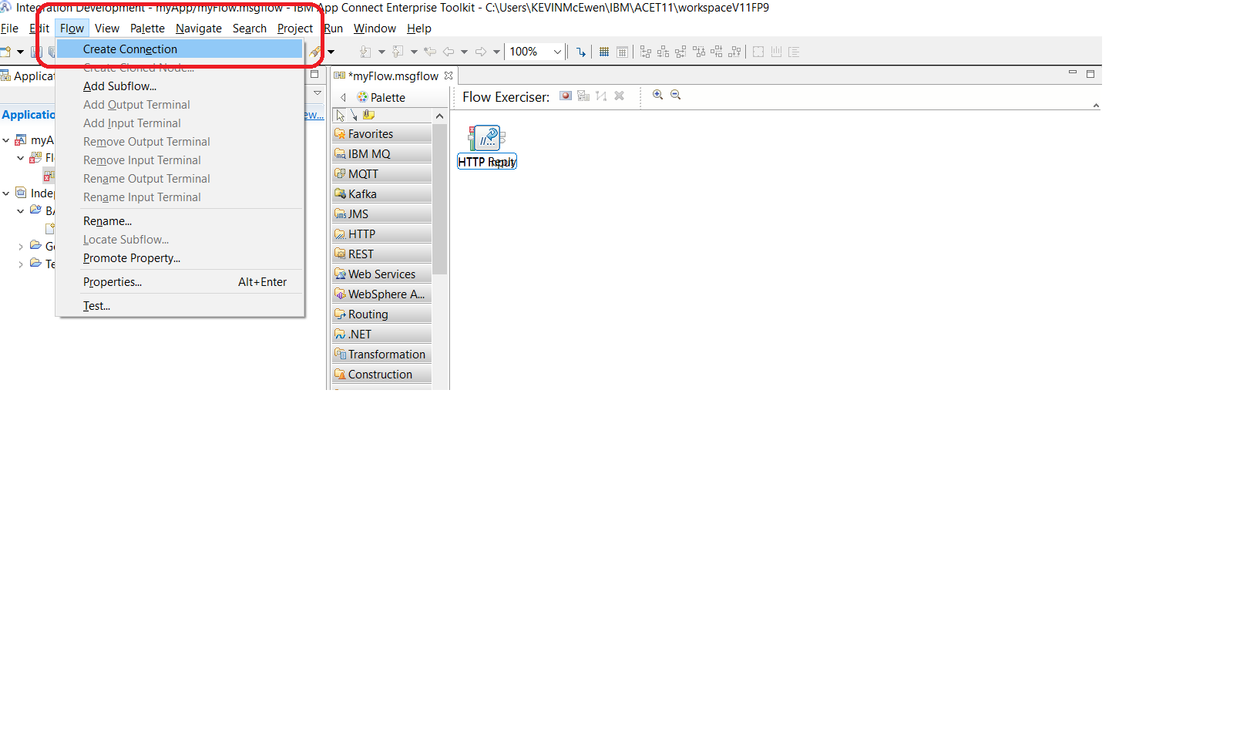Expand the Web Services palette drawer
The image size is (1250, 743).
click(x=381, y=274)
